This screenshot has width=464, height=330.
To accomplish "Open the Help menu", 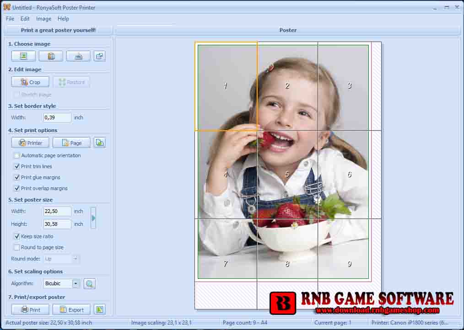I will click(63, 19).
